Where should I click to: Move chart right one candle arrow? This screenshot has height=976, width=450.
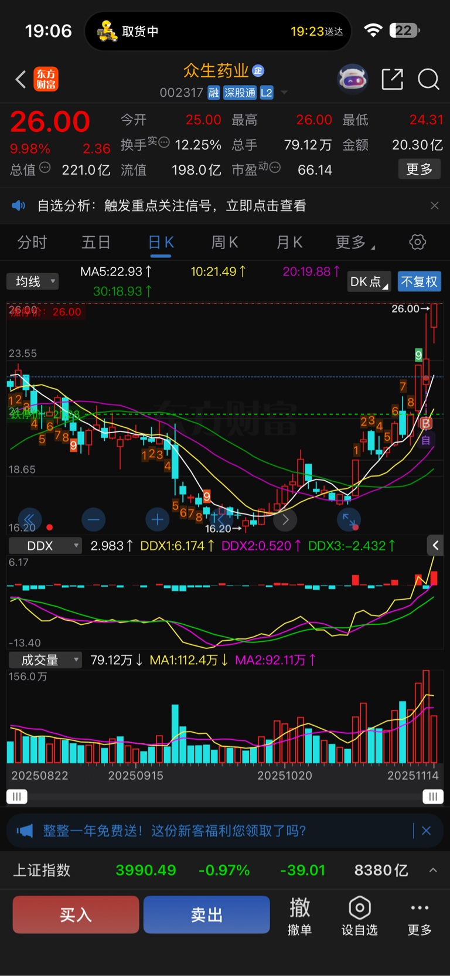click(285, 519)
